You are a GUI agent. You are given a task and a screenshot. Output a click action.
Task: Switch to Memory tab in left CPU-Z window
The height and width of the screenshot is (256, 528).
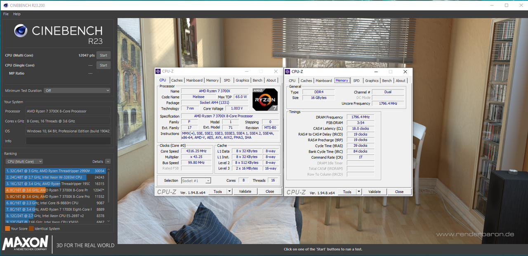[212, 80]
